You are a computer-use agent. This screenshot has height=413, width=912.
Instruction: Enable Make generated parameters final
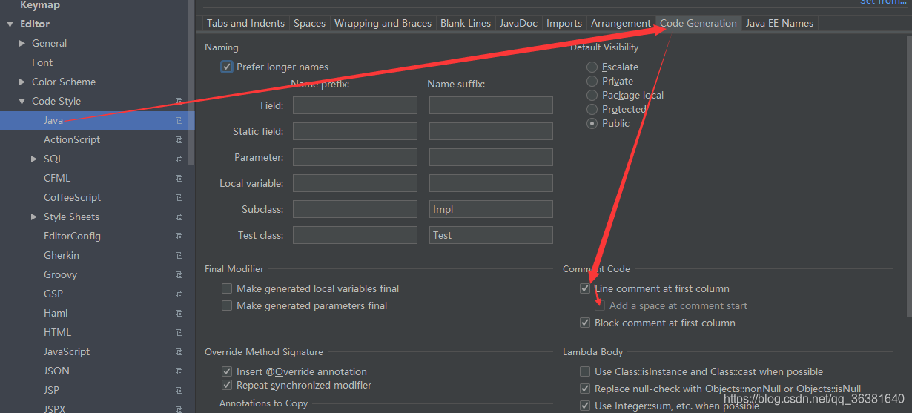coord(227,305)
